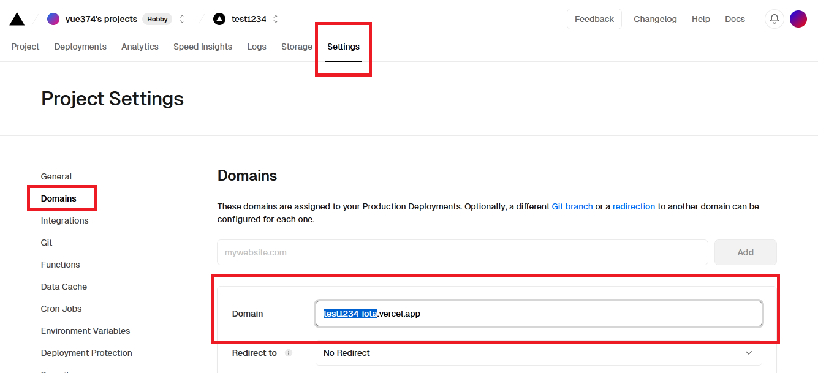The image size is (818, 373).
Task: Click the test1234 project name
Action: click(249, 19)
